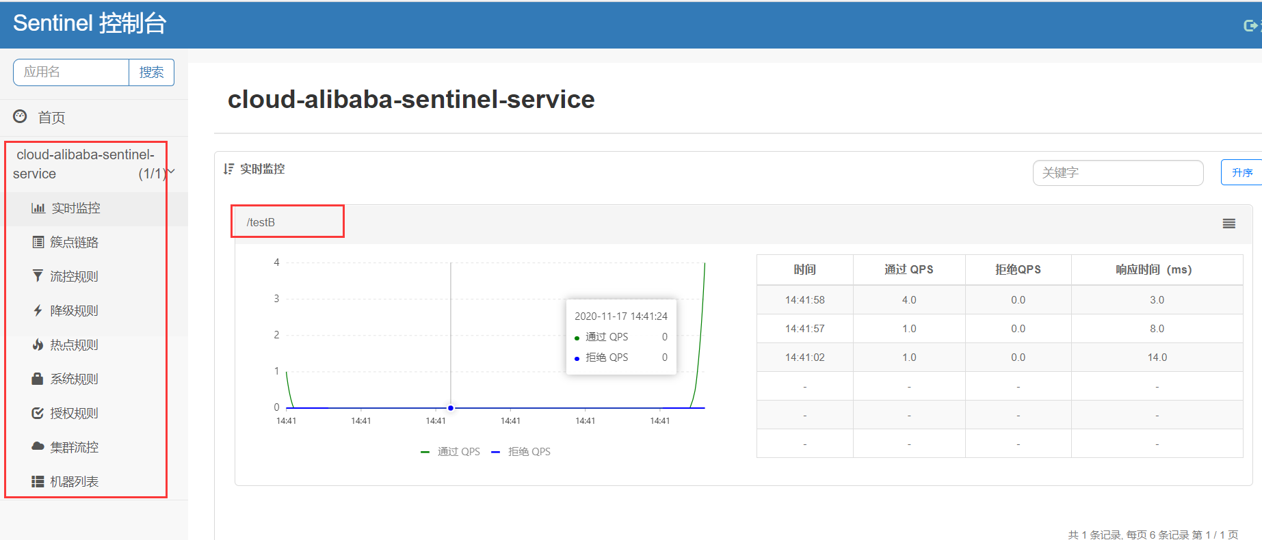Image resolution: width=1262 pixels, height=540 pixels.
Task: Go to 首页 in the sidebar
Action: [51, 118]
